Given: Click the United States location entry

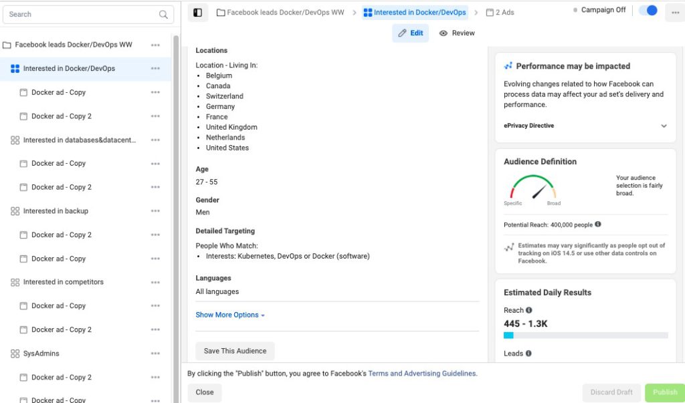Looking at the screenshot, I should click(x=227, y=148).
